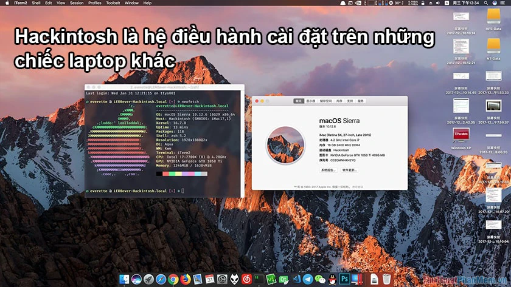Open the Preview app in Dock
Screen dimensions: 511x287
(x=198, y=279)
